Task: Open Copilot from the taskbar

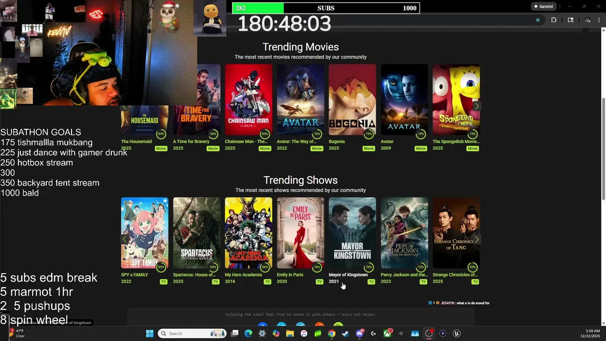Action: (276, 333)
